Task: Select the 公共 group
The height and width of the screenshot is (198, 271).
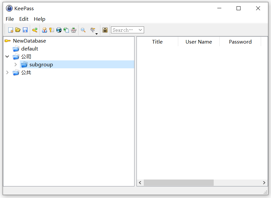Action: [26, 72]
